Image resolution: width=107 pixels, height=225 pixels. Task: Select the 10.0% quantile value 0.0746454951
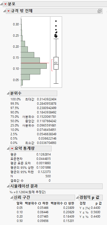(x=46, y=130)
